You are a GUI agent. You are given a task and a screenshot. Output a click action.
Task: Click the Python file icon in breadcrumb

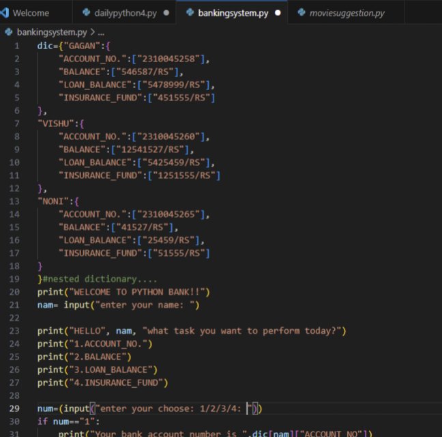coord(9,32)
